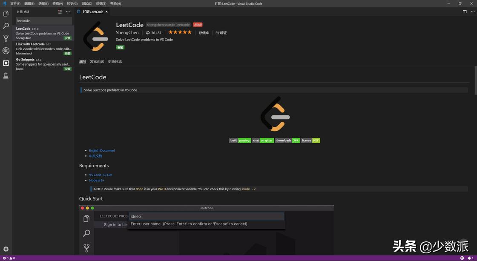Expand the Extensions panel more actions menu
This screenshot has height=261, width=477.
[68, 12]
